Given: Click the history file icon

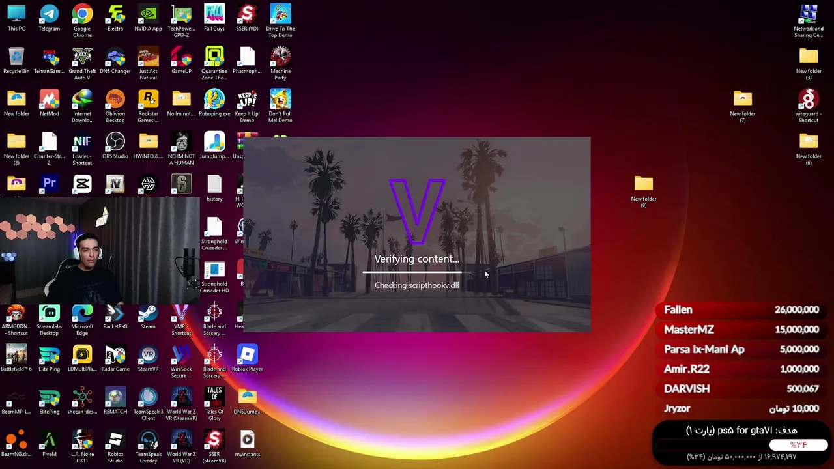Looking at the screenshot, I should tap(214, 188).
